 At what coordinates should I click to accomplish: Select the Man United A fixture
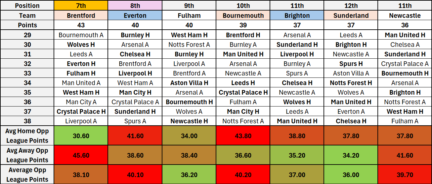[81, 83]
